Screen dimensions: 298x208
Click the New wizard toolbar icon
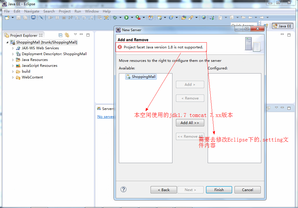coord(7,18)
